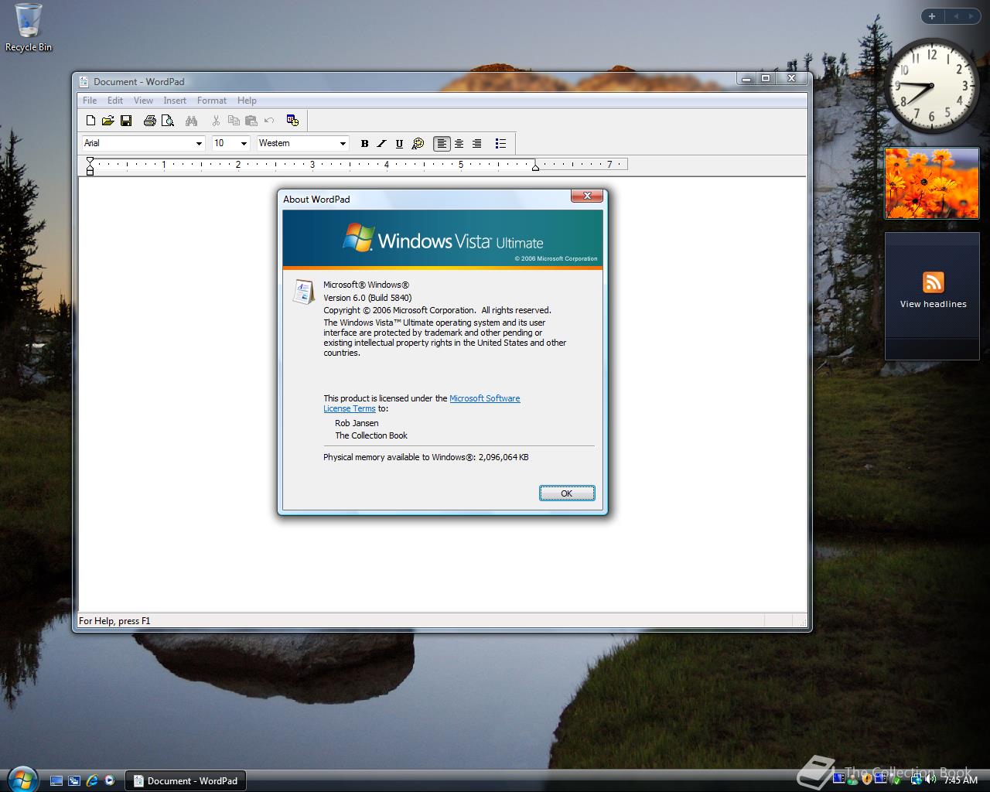990x792 pixels.
Task: Launch Internet Explorer from Quick Launch
Action: [x=92, y=781]
